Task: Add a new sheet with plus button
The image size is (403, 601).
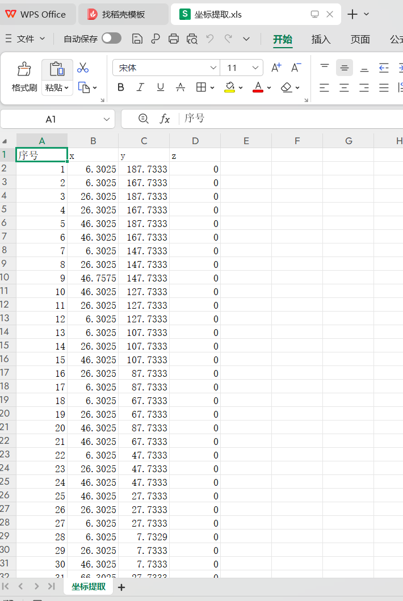Action: 121,587
